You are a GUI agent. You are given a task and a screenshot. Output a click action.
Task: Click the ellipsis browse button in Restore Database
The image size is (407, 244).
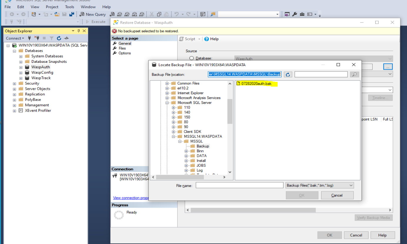[x=388, y=67]
